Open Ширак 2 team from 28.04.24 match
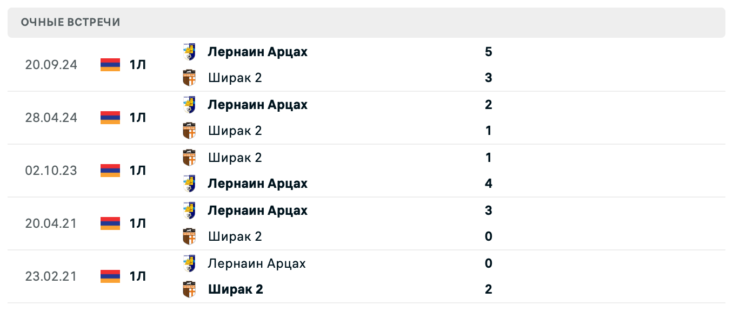Screen dimensions: 733x312 point(235,131)
